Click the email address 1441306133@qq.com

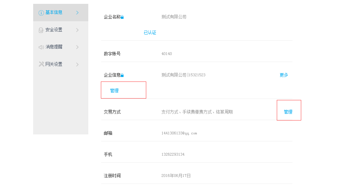pyautogui.click(x=179, y=133)
